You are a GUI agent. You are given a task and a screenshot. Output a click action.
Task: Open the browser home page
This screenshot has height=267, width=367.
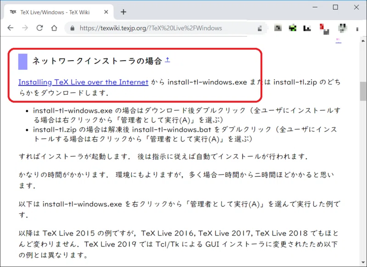coord(54,28)
